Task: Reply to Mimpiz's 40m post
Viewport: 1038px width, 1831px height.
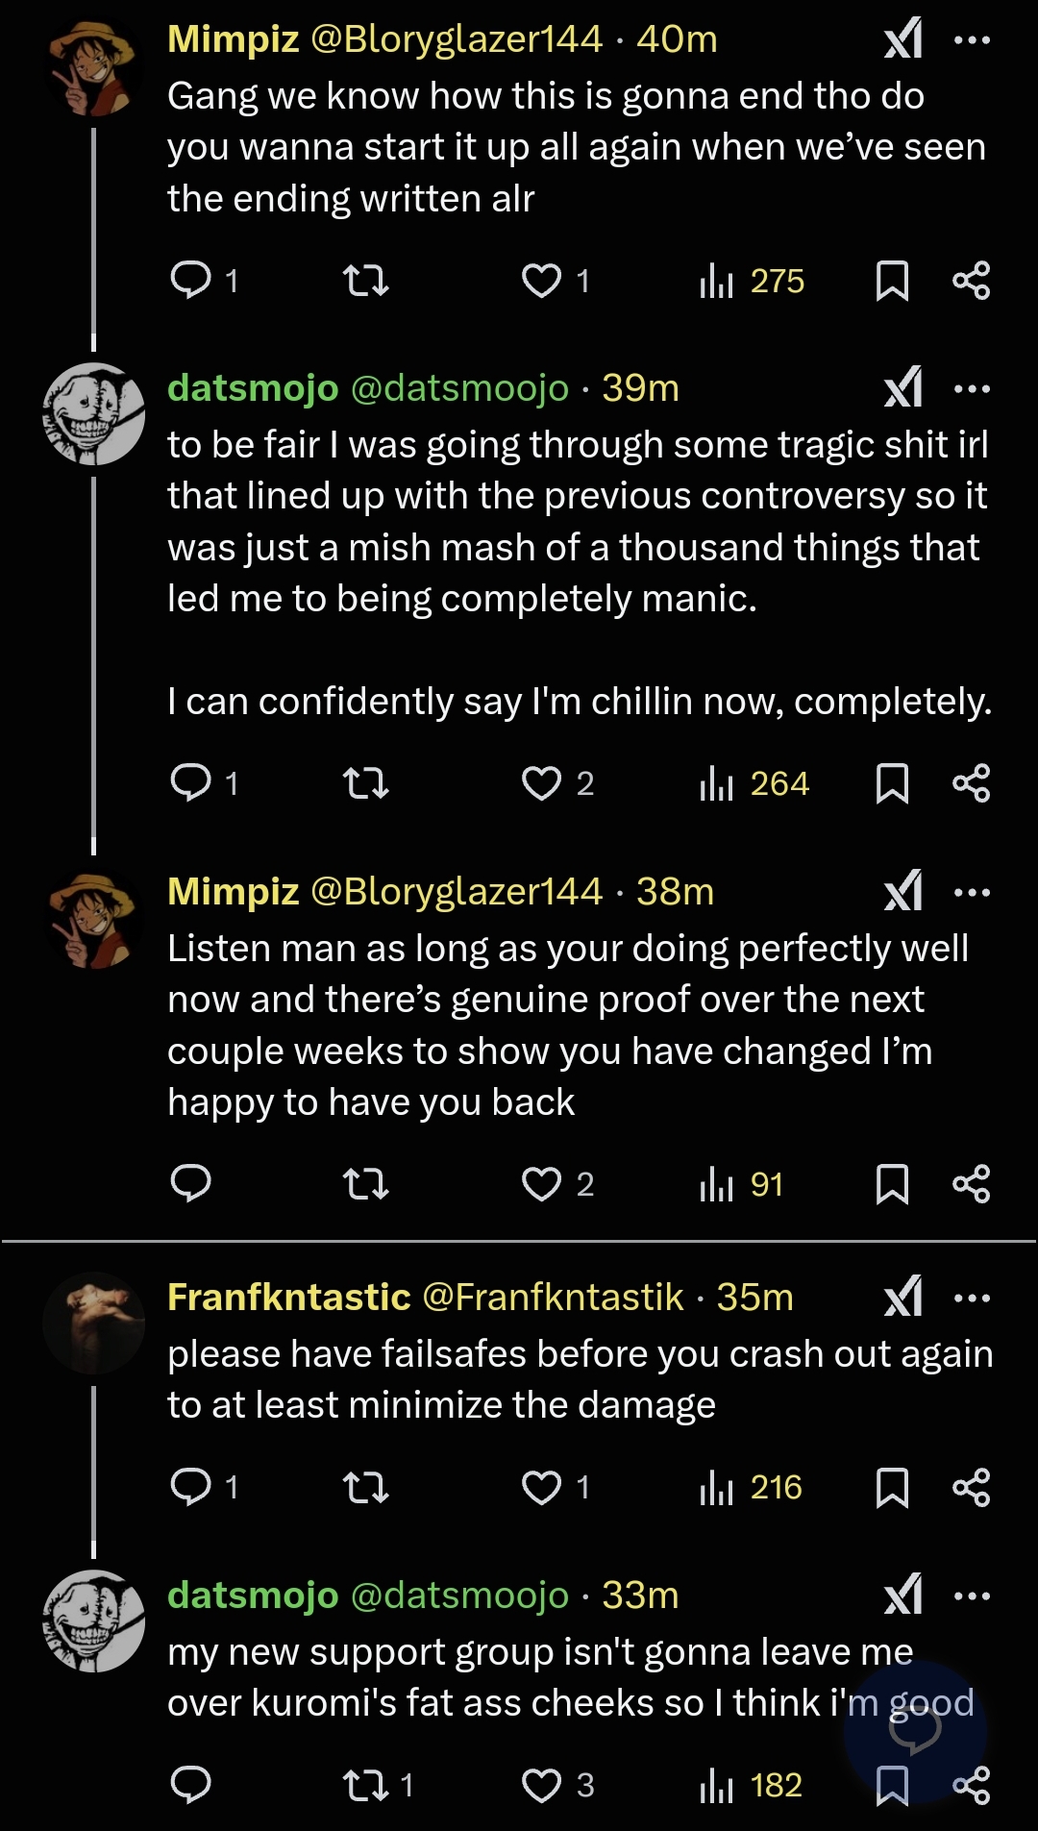Action: 190,281
